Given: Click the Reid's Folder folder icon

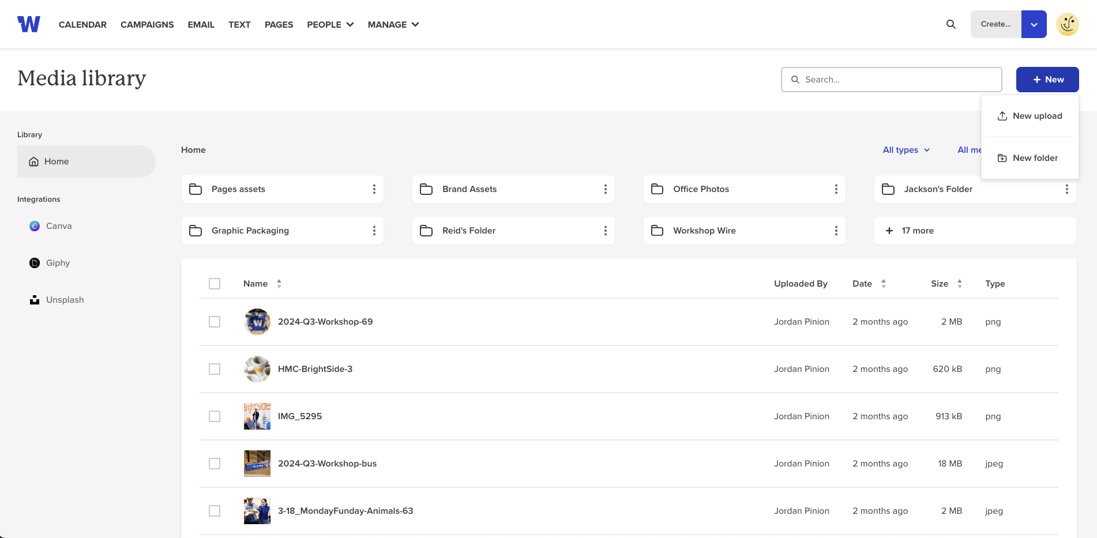Looking at the screenshot, I should click(426, 231).
